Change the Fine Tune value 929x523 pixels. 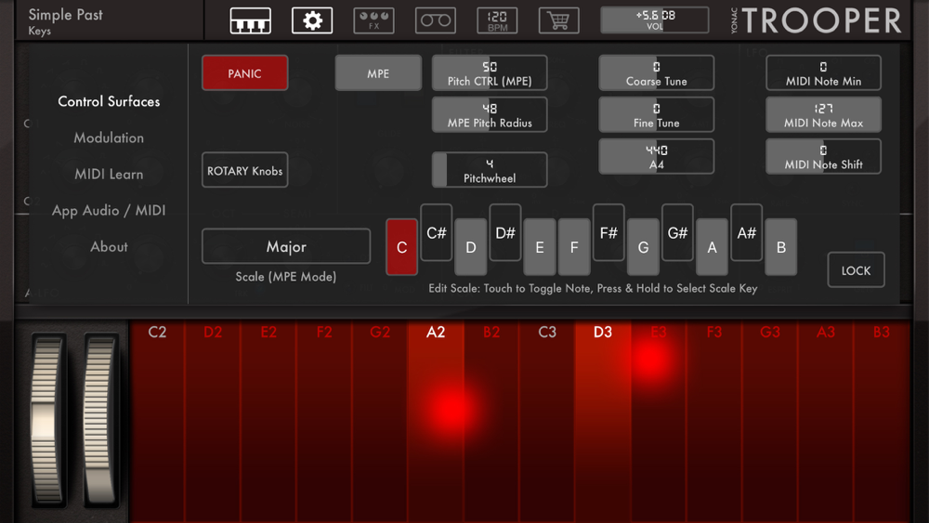(x=657, y=114)
